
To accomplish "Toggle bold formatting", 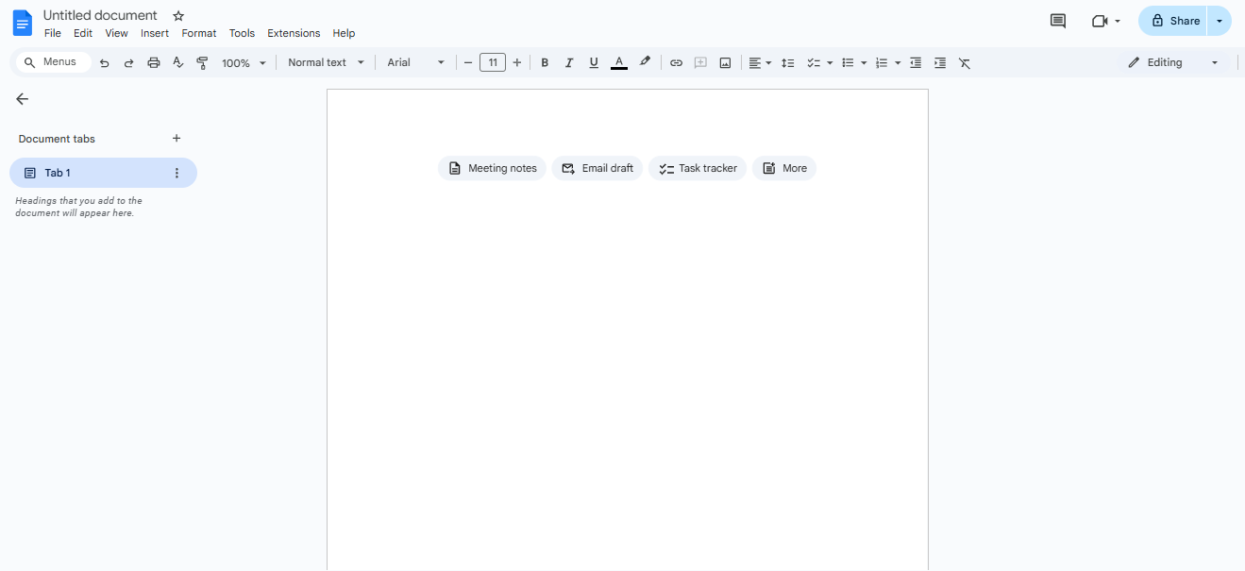I will coord(545,63).
